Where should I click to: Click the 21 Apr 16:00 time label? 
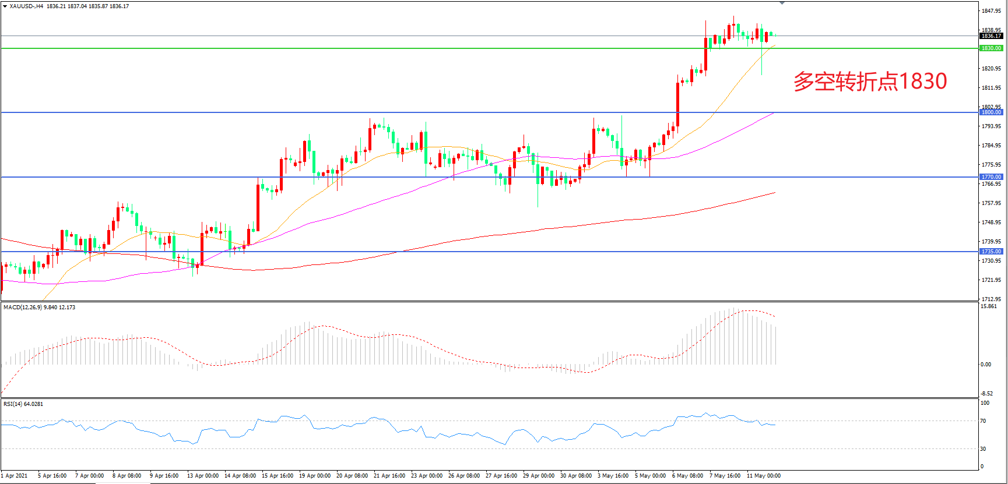(x=389, y=476)
